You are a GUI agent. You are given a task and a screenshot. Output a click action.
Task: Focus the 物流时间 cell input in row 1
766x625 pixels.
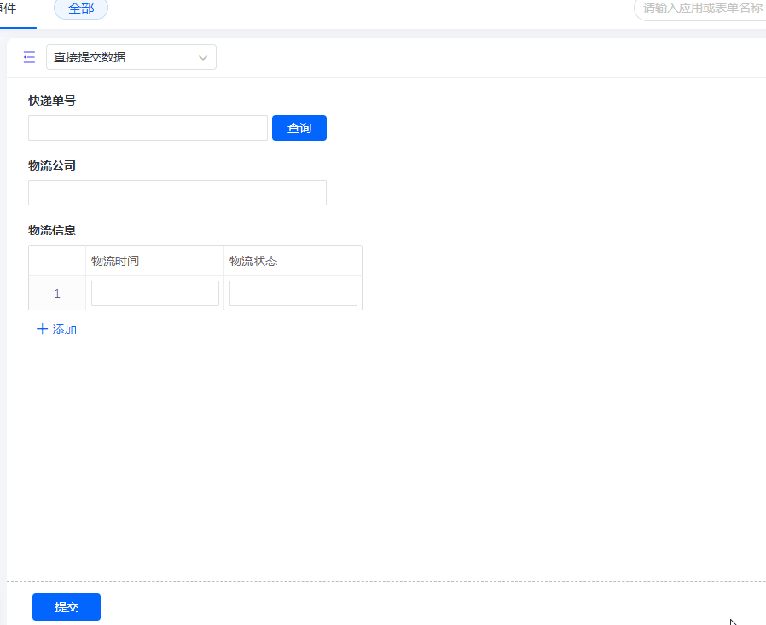coord(155,293)
